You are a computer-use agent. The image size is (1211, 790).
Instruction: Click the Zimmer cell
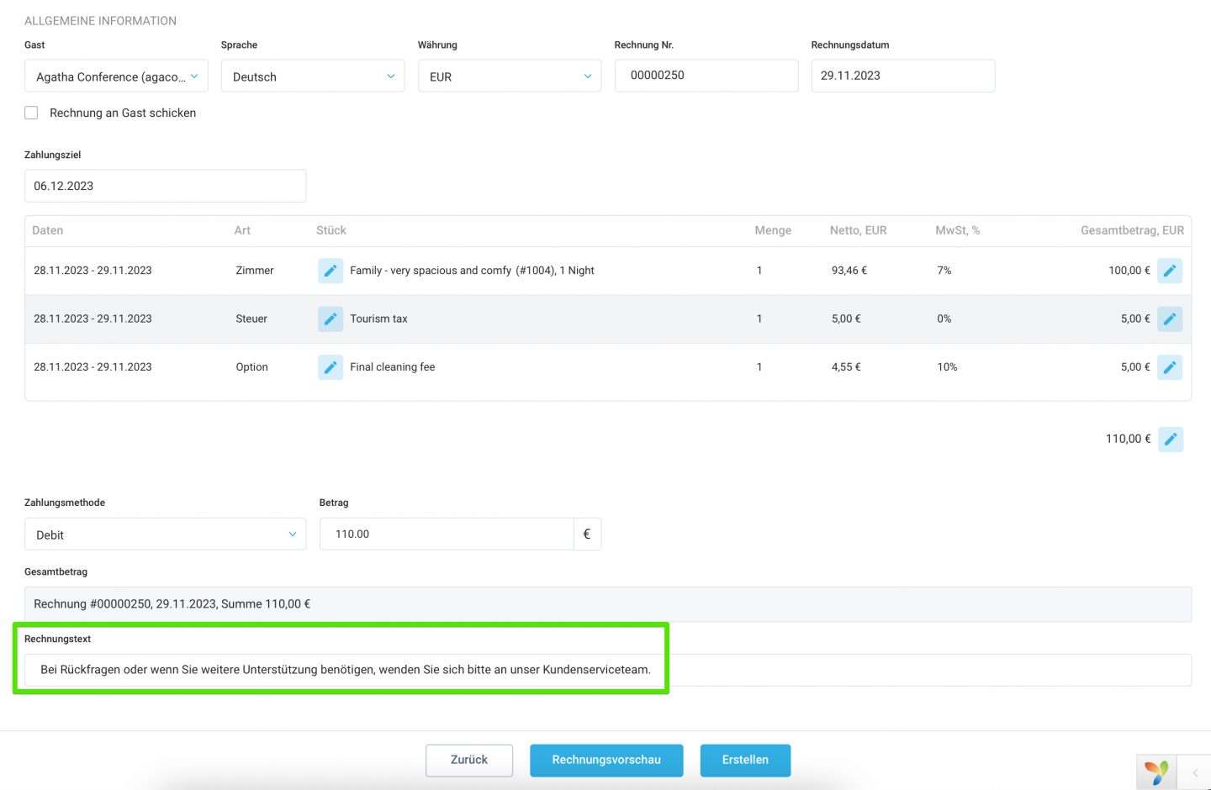[255, 271]
